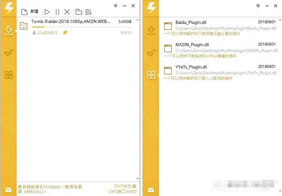Click the YYeTs plugin description text
The width and height of the screenshot is (282, 196).
point(198,78)
